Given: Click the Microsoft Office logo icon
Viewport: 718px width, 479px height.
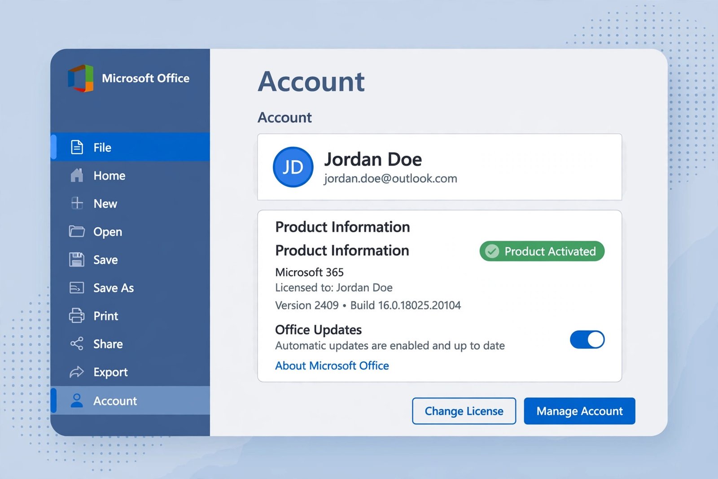Looking at the screenshot, I should coord(81,79).
